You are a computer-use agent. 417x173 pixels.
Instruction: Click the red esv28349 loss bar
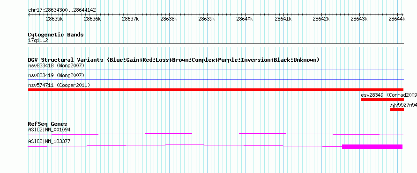tap(382, 100)
